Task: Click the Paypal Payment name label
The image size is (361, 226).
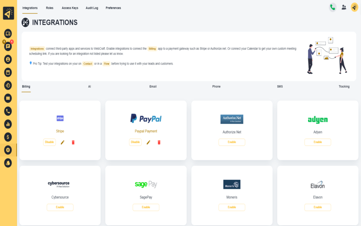Action: pyautogui.click(x=146, y=131)
